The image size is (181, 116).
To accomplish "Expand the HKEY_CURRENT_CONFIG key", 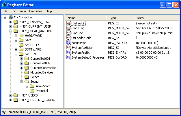I will pyautogui.click(x=10, y=100).
